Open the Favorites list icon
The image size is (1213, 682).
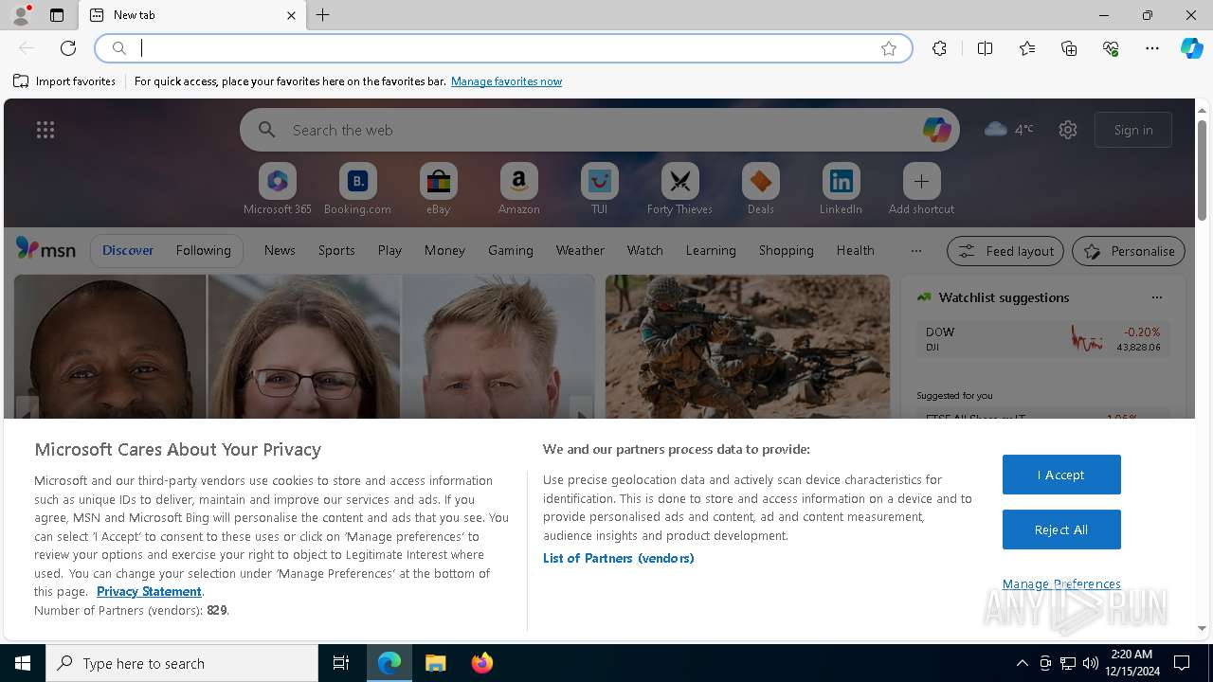[x=1027, y=48]
